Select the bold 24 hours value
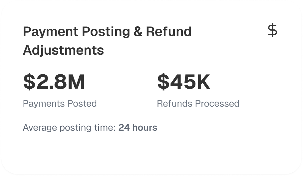This screenshot has height=176, width=303. (138, 127)
